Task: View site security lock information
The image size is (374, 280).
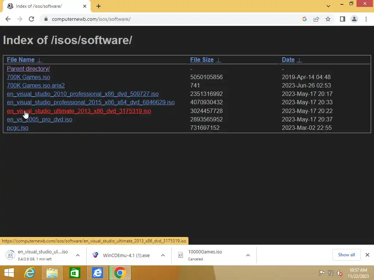Action: point(46,19)
